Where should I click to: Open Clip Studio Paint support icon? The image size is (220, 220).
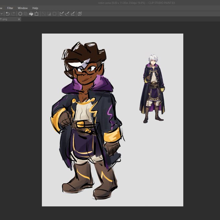tap(80, 14)
